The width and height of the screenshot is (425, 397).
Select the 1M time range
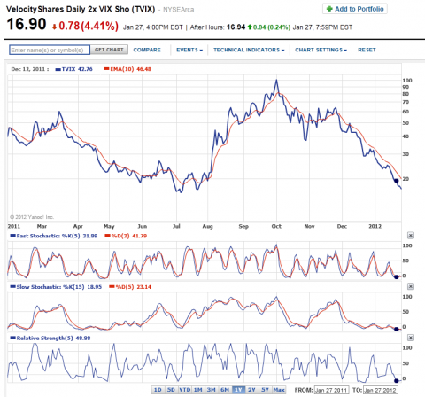(198, 390)
